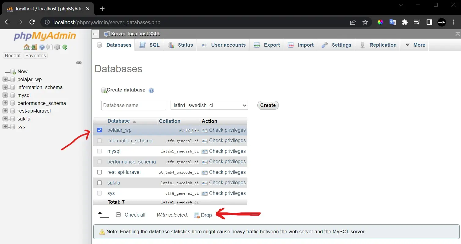Expand the rest-api-laravel tree node

tap(5, 111)
